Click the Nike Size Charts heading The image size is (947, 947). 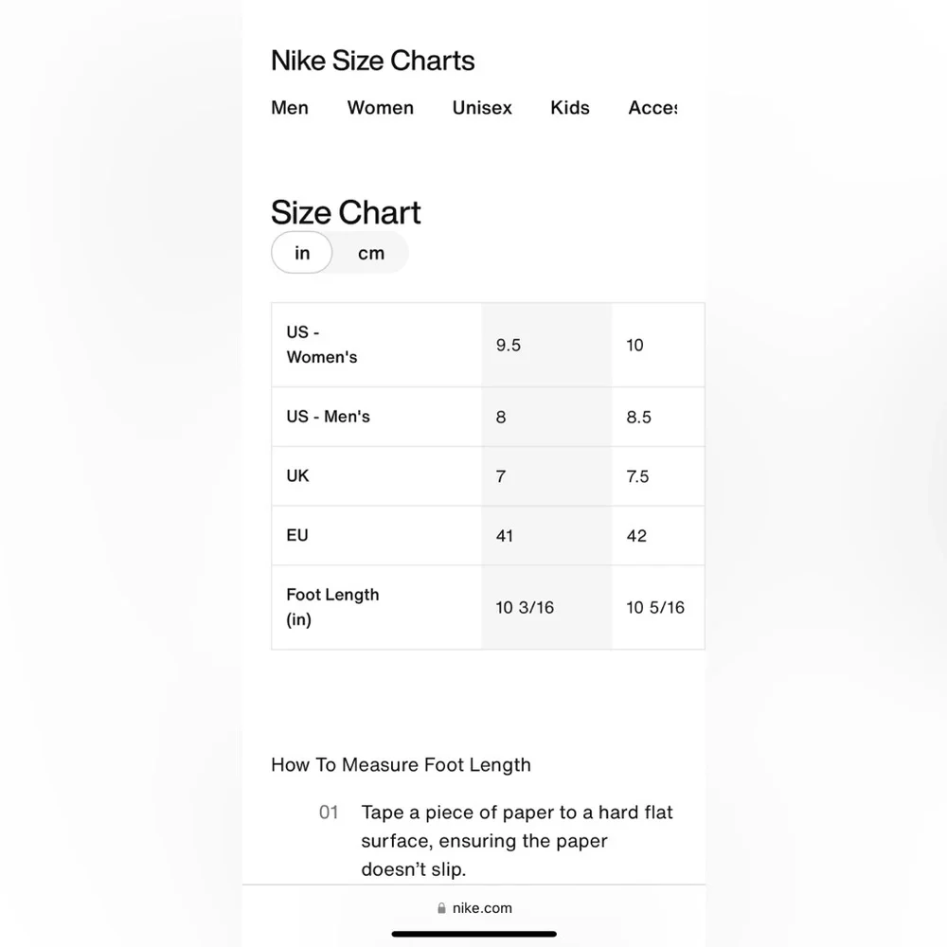373,61
